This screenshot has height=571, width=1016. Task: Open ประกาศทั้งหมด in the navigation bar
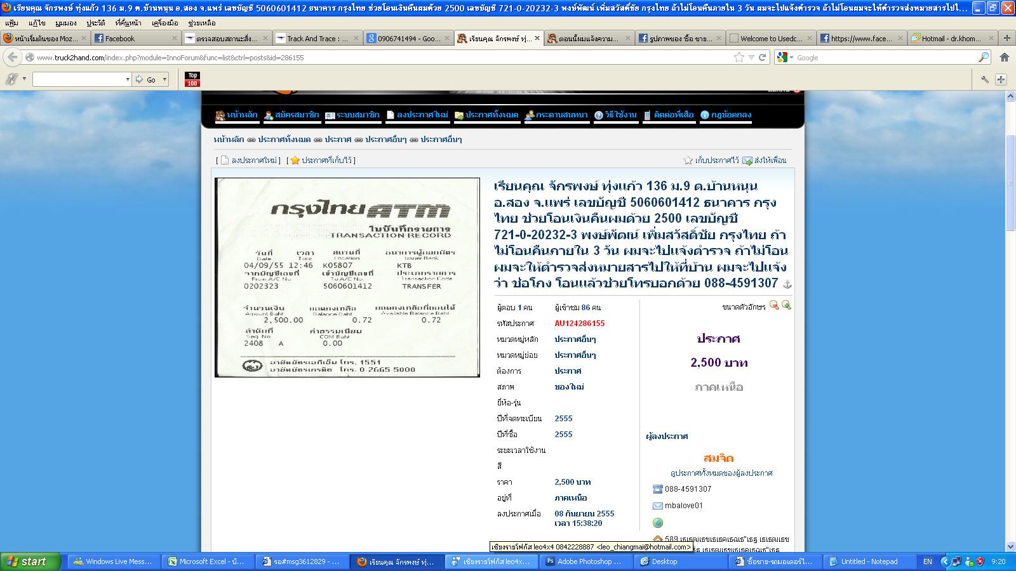[x=486, y=115]
